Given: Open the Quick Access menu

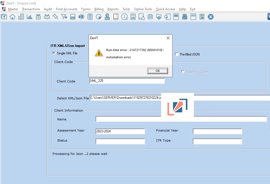Looking at the screenshot, I should pos(166,9).
